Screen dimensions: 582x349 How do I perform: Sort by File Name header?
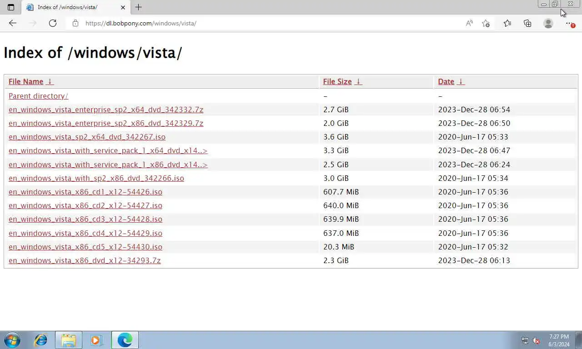point(26,81)
